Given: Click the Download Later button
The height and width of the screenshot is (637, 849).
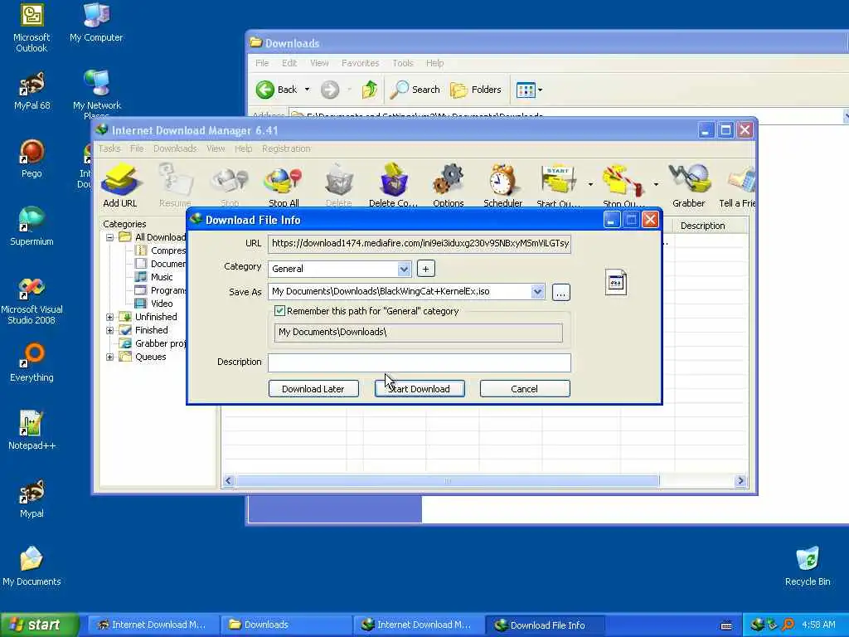Looking at the screenshot, I should click(313, 389).
